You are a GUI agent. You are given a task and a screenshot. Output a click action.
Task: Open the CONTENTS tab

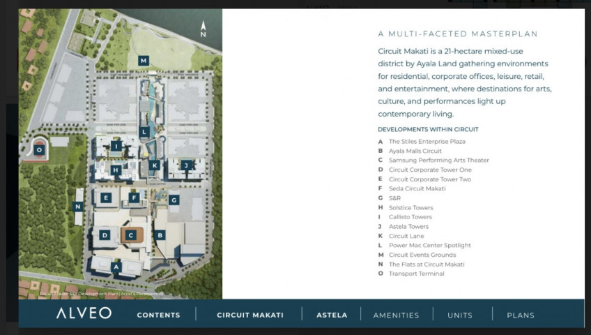[x=159, y=315]
